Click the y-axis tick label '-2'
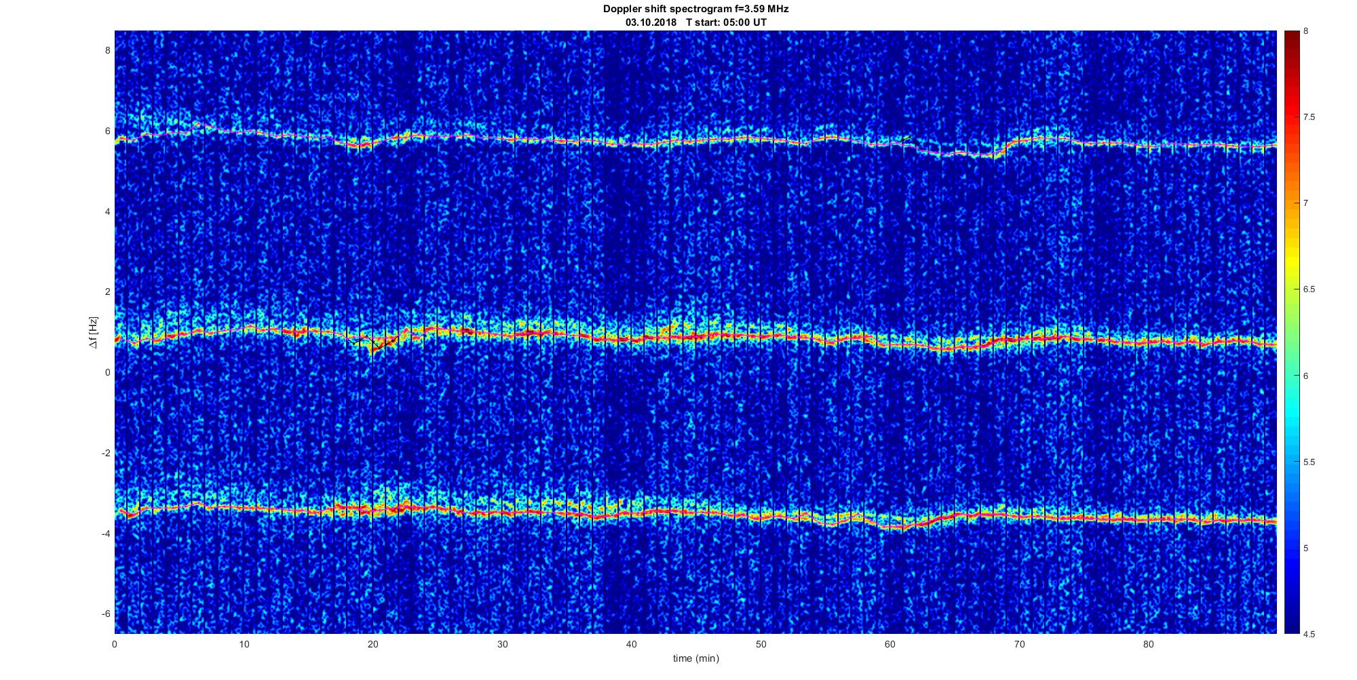Viewport: 1357px width, 680px height. [106, 453]
